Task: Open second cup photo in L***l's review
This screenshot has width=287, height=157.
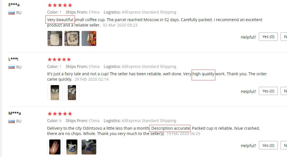Action: [x=72, y=93]
